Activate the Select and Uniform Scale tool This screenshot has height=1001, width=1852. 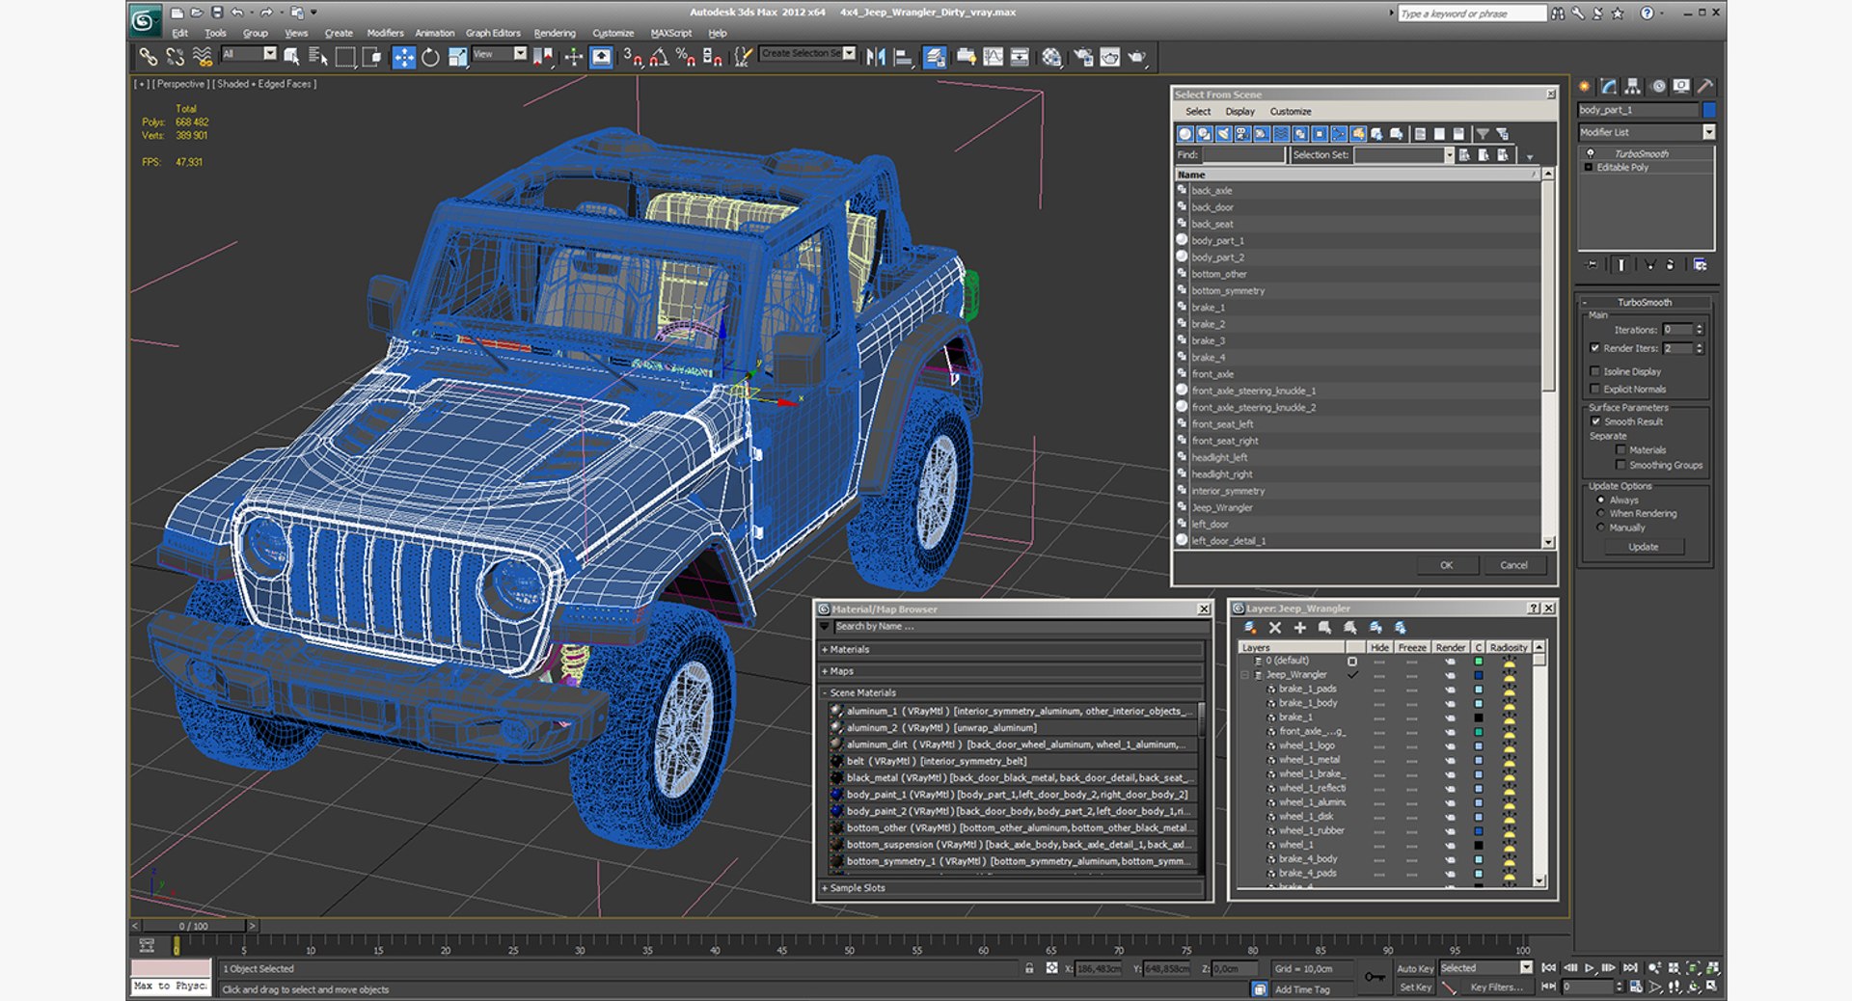(457, 58)
